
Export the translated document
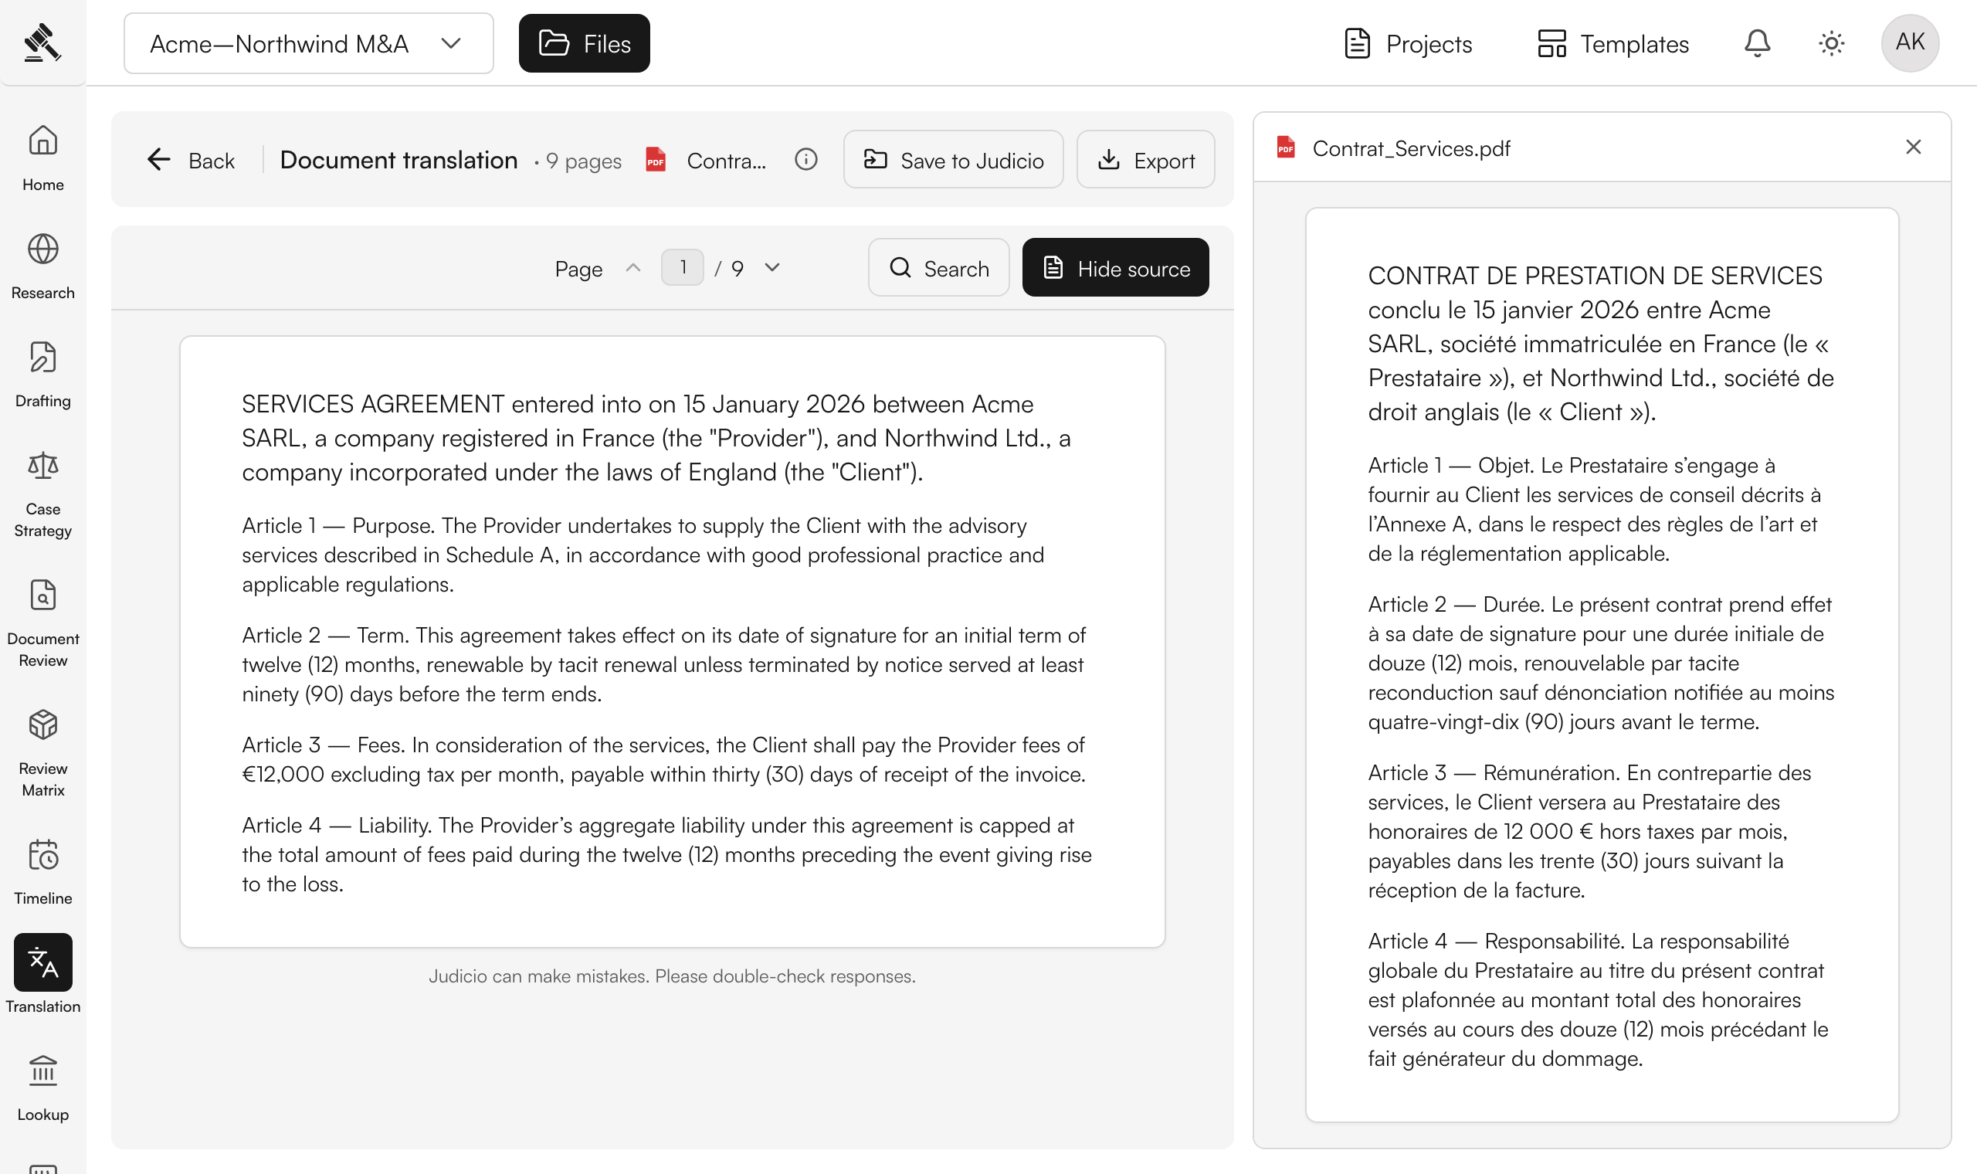coord(1146,160)
